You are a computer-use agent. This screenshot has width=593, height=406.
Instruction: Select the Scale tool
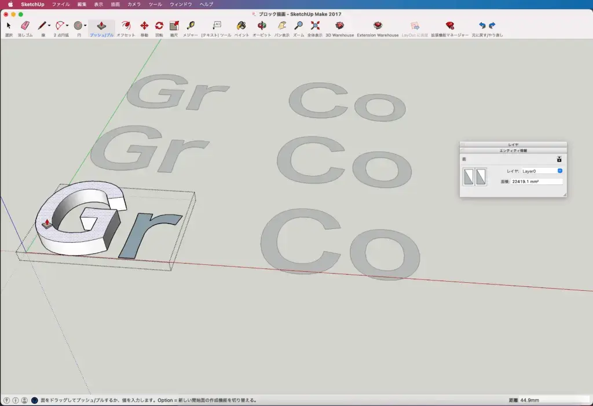tap(174, 25)
